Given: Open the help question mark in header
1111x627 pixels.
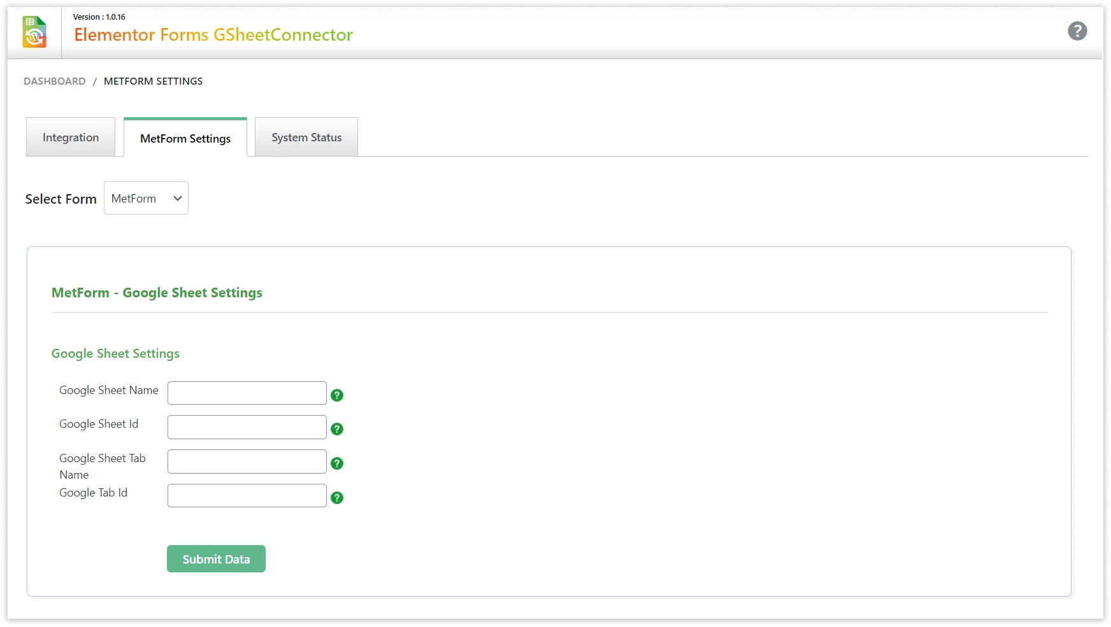Looking at the screenshot, I should (x=1077, y=31).
